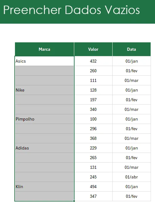Select the cell with value 432

click(93, 61)
